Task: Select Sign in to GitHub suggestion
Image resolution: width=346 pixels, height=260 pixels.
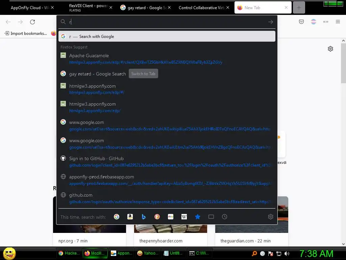Action: [167, 161]
